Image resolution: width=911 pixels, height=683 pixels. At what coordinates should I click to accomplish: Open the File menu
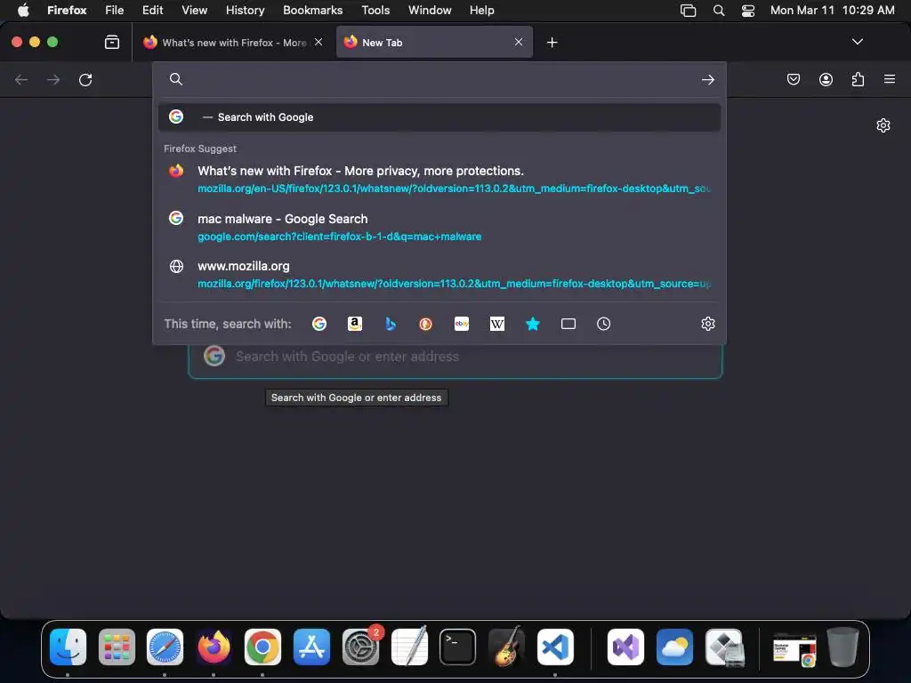pos(115,11)
